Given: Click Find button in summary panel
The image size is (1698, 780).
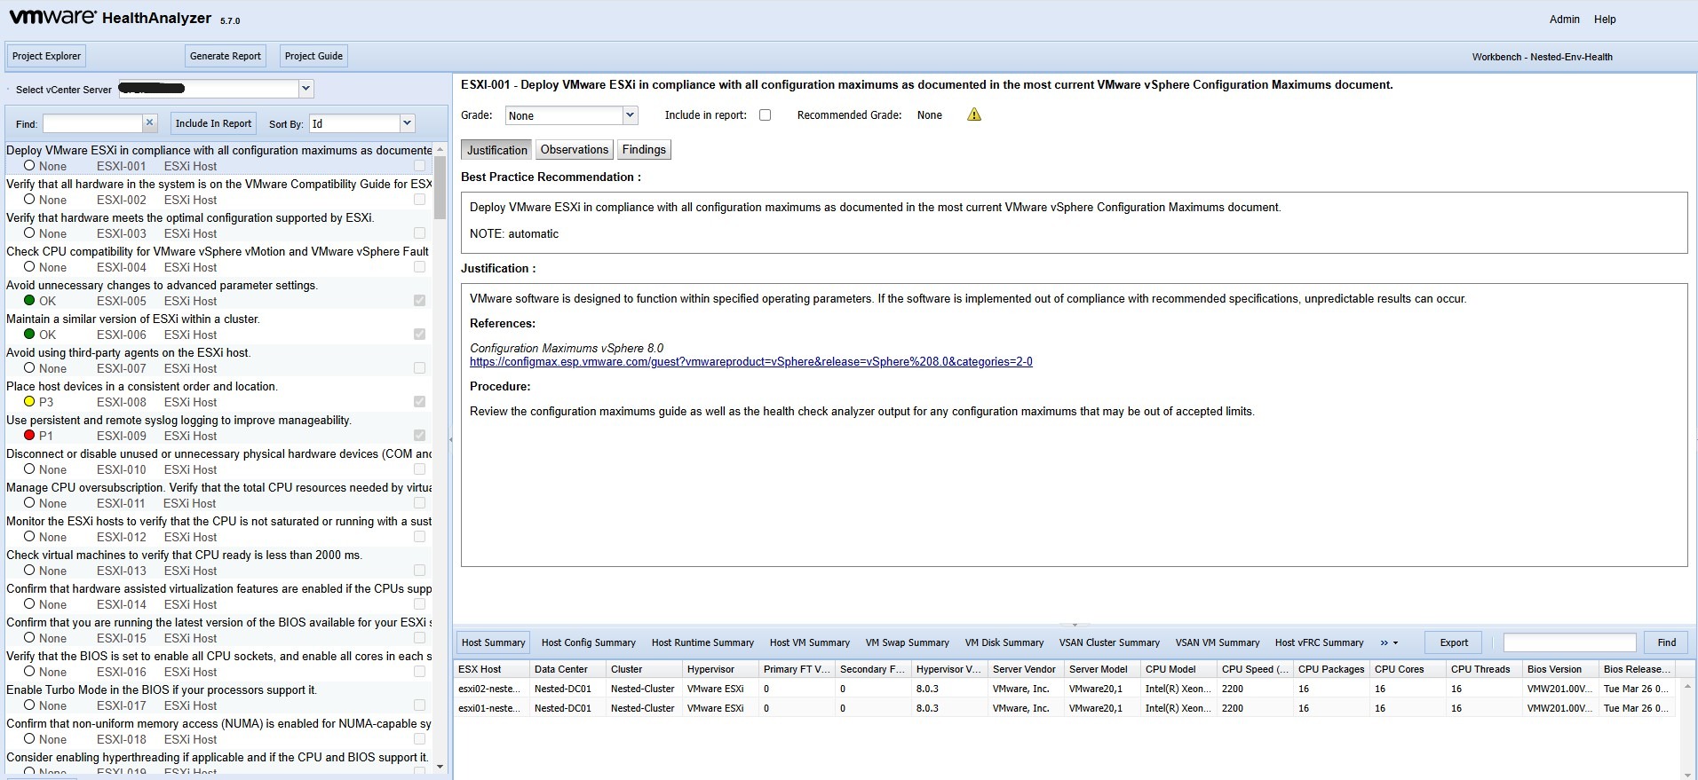Looking at the screenshot, I should click(1667, 642).
